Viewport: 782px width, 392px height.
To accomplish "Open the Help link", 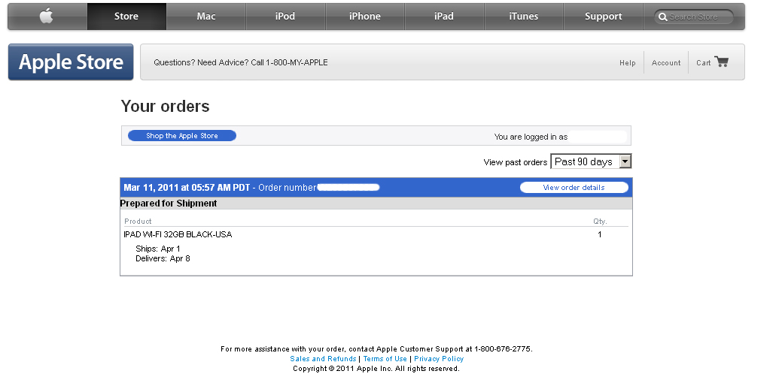I will tap(628, 62).
